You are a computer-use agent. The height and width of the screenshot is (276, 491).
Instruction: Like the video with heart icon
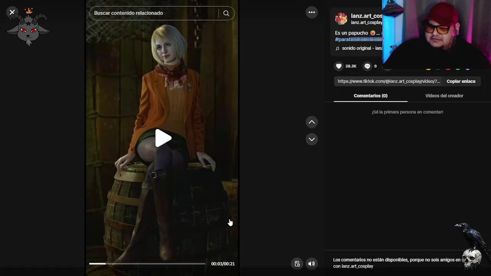(x=338, y=66)
